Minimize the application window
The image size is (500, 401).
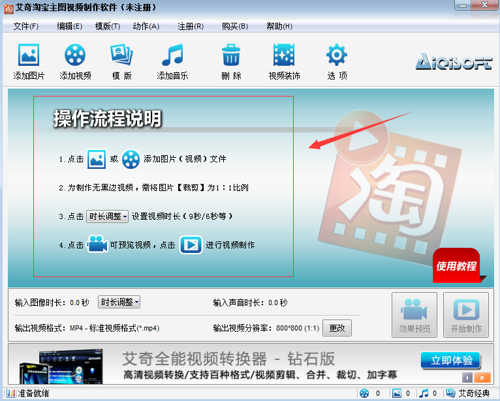click(463, 5)
